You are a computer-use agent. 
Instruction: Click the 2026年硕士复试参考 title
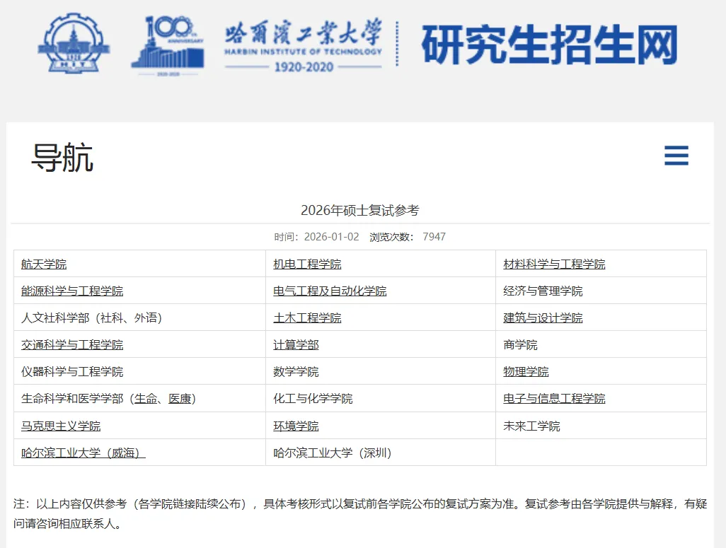(x=359, y=210)
